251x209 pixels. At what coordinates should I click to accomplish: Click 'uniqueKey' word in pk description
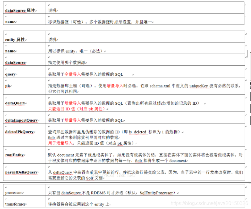tap(199, 86)
